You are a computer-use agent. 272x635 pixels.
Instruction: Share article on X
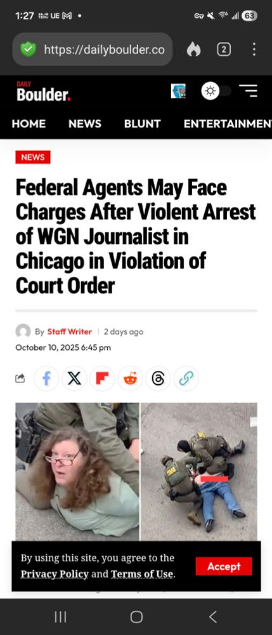(x=74, y=378)
